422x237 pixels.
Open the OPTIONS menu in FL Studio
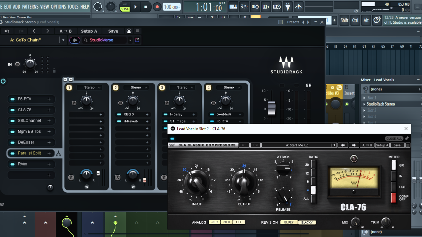click(x=58, y=7)
